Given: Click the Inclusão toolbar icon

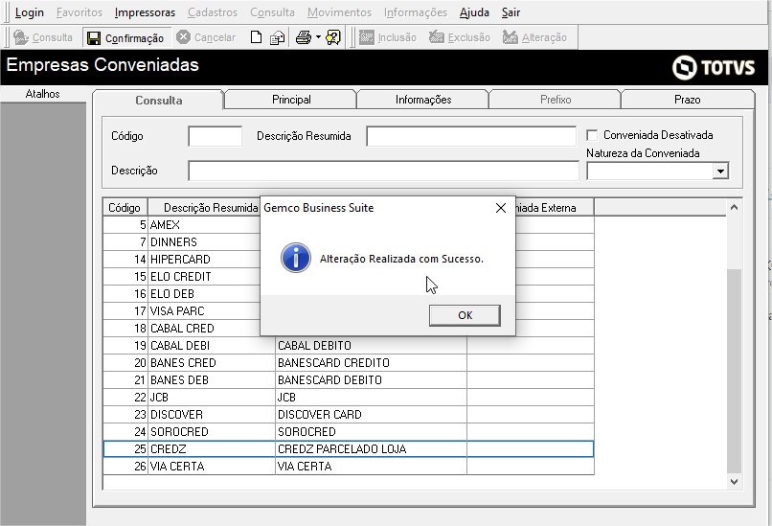Looking at the screenshot, I should pyautogui.click(x=366, y=37).
